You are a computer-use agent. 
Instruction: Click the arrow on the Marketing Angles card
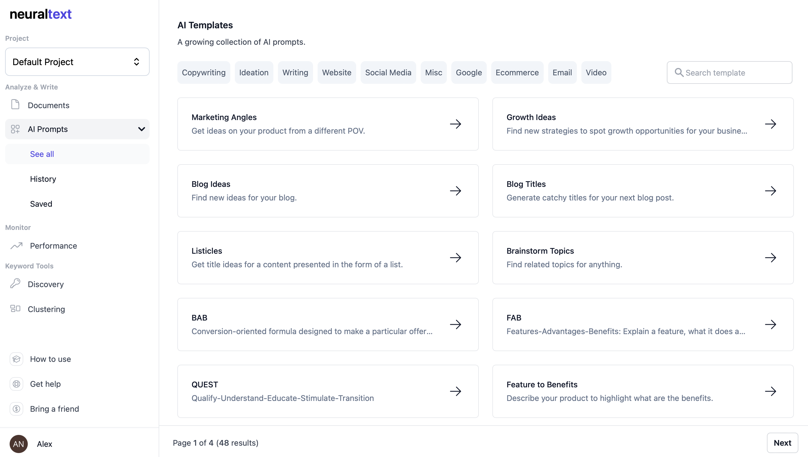455,124
